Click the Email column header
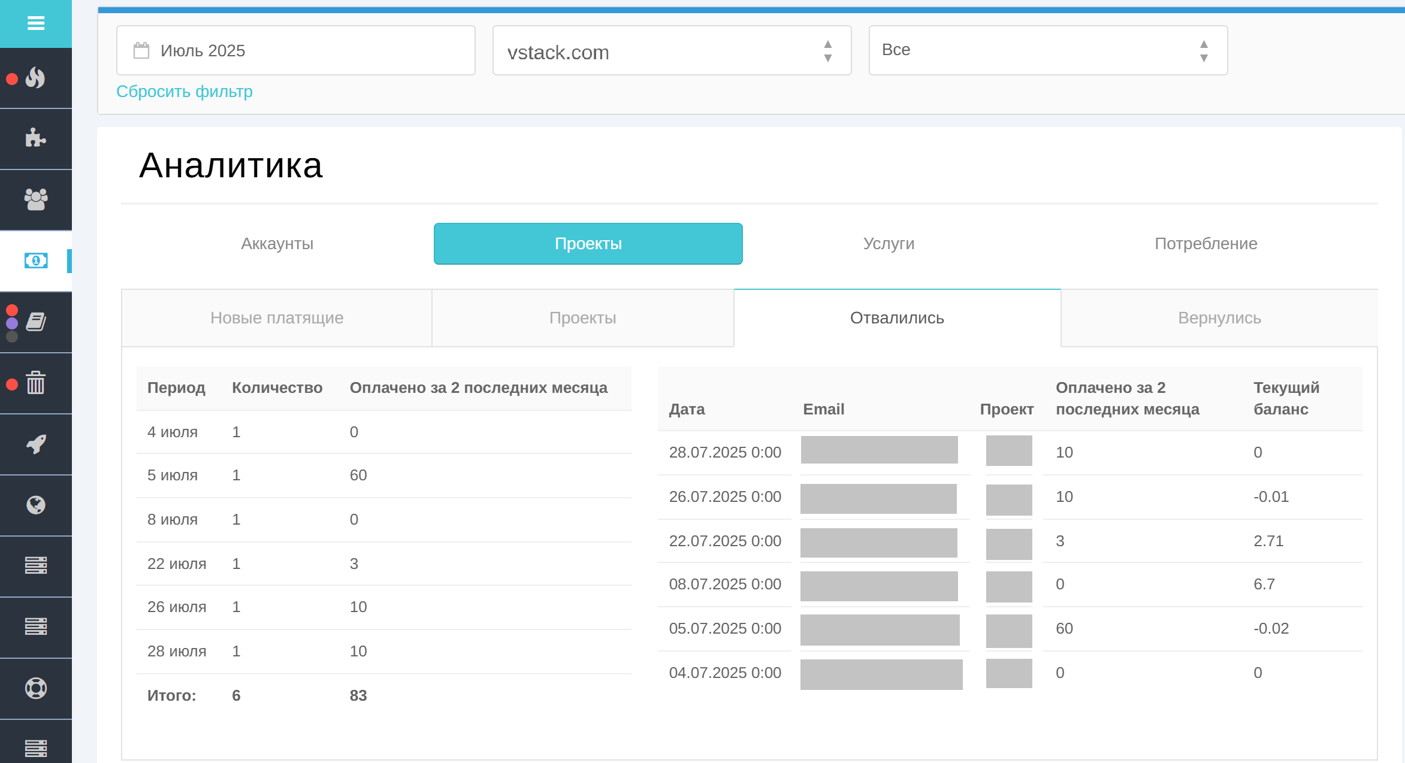 (823, 409)
